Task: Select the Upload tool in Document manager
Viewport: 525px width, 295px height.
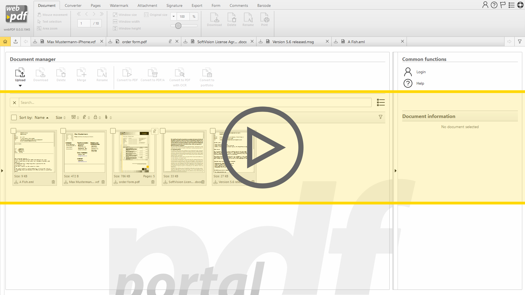Action: 20,74
